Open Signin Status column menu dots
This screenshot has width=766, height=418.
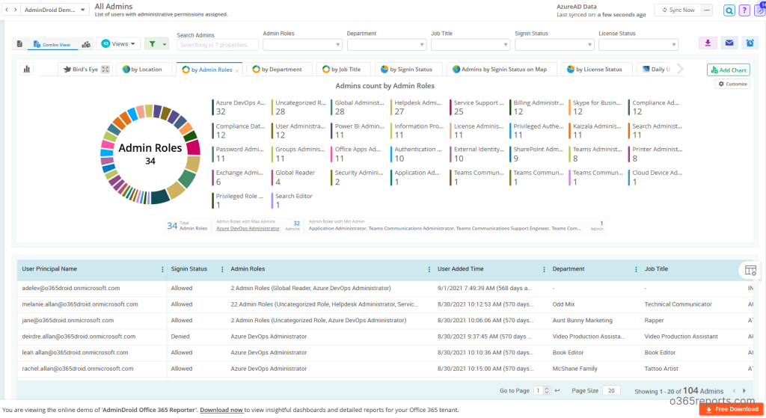[x=222, y=269]
